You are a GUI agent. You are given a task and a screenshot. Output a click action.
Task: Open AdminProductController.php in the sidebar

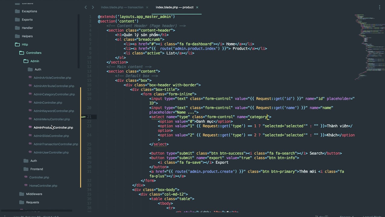[53, 127]
